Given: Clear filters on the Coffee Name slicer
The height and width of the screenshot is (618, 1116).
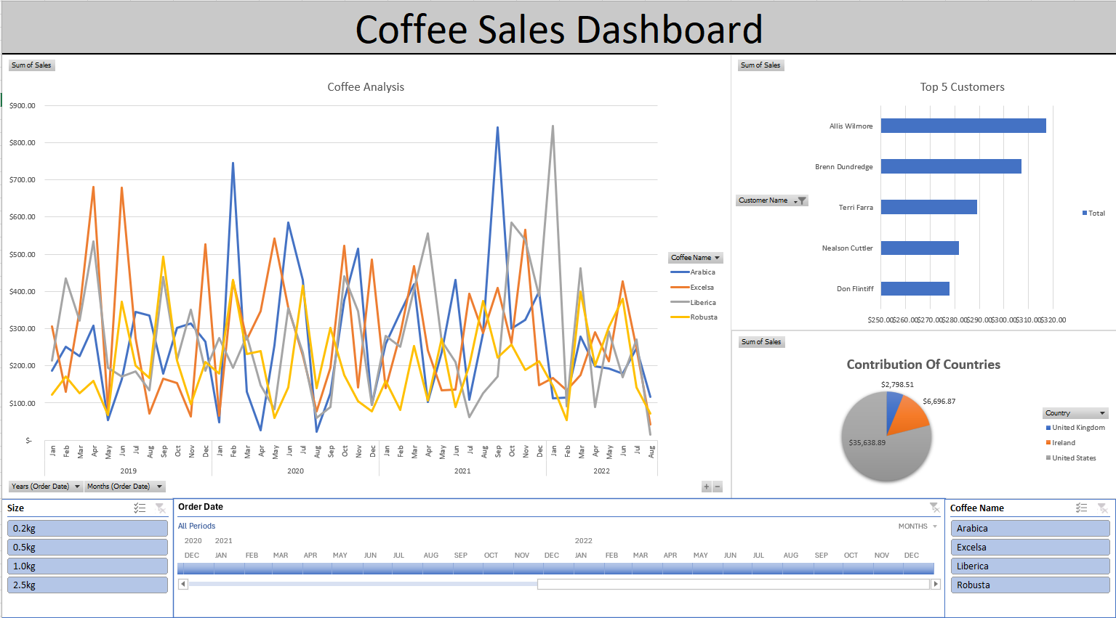Looking at the screenshot, I should 1104,508.
